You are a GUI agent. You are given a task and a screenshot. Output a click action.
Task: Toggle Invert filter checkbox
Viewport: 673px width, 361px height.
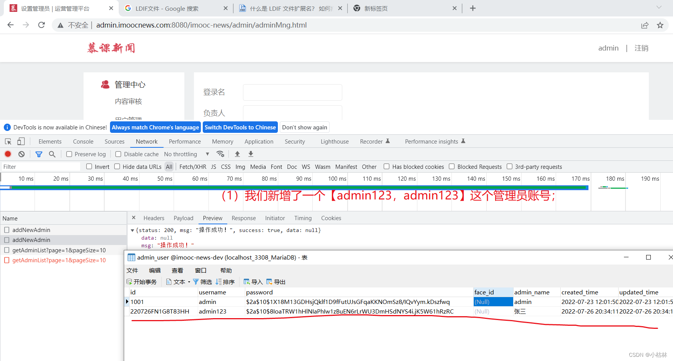[89, 167]
